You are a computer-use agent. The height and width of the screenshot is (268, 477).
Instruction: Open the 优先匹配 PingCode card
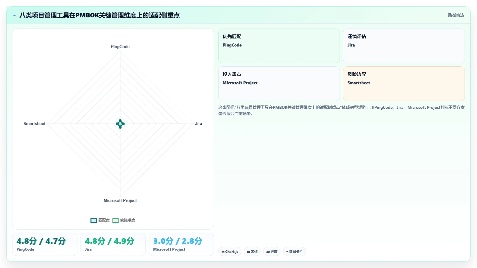coord(279,46)
